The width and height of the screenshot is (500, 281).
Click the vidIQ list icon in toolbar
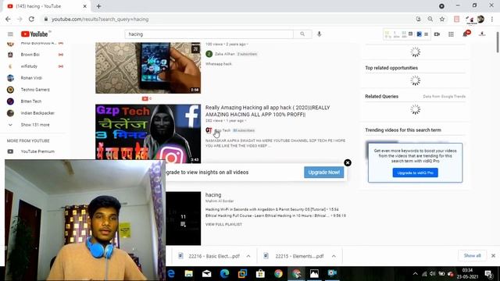pyautogui.click(x=426, y=34)
